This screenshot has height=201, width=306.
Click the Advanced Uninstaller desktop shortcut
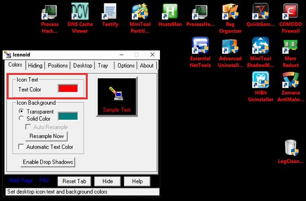tap(230, 52)
